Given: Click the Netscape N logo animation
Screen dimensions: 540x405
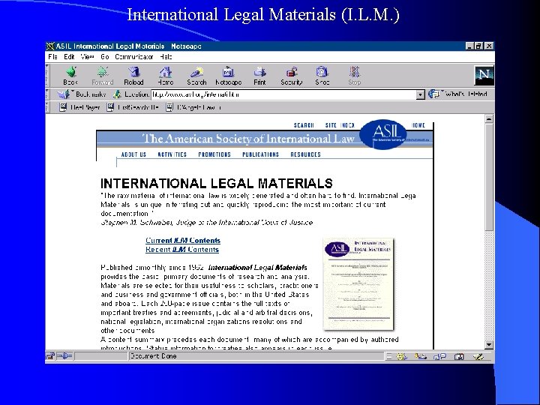Looking at the screenshot, I should click(x=484, y=75).
